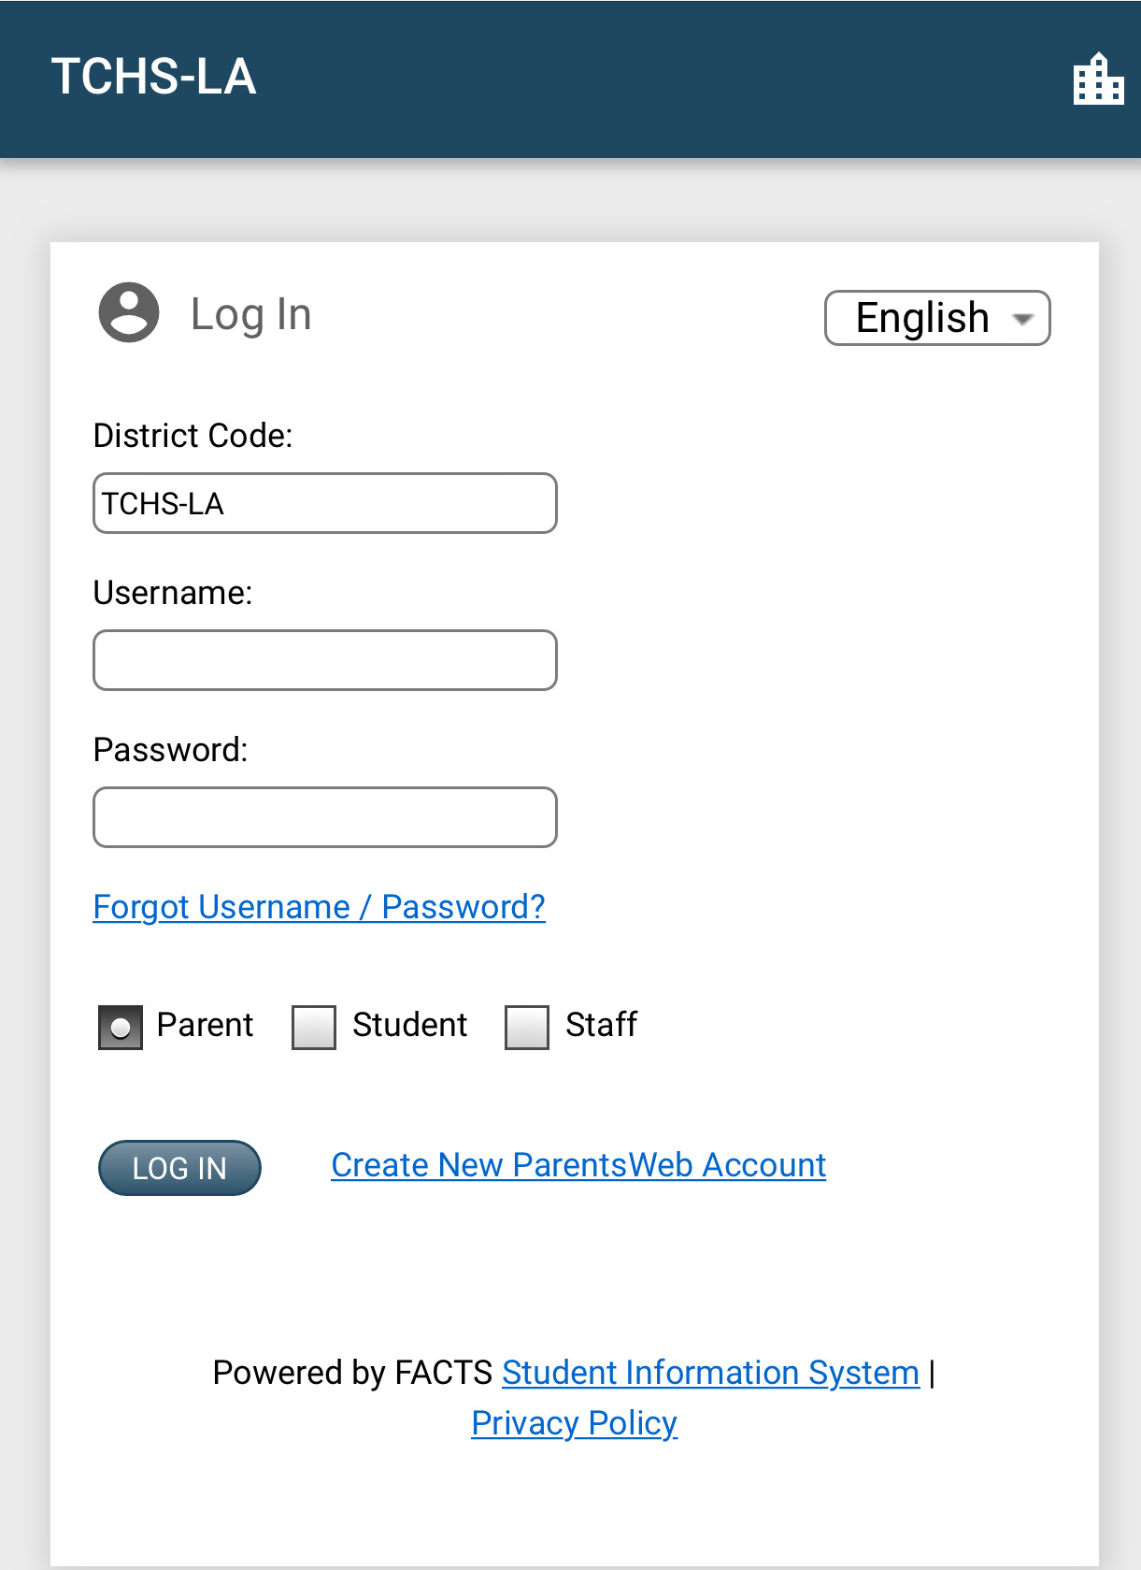Screen dimensions: 1141x1570
Task: Open the Privacy Policy link
Action: click(574, 1423)
